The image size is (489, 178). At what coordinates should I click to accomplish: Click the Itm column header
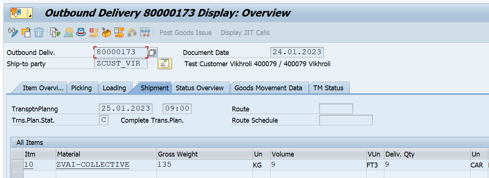[39, 154]
